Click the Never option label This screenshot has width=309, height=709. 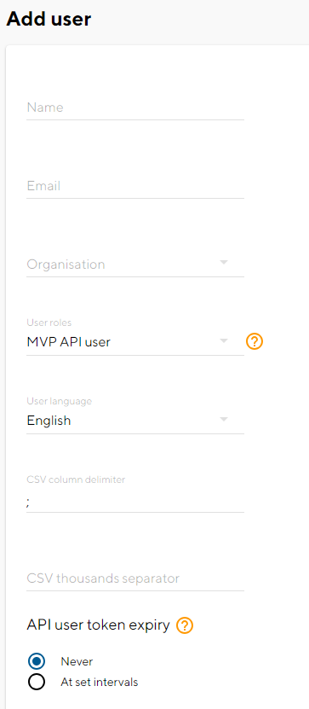(x=77, y=661)
